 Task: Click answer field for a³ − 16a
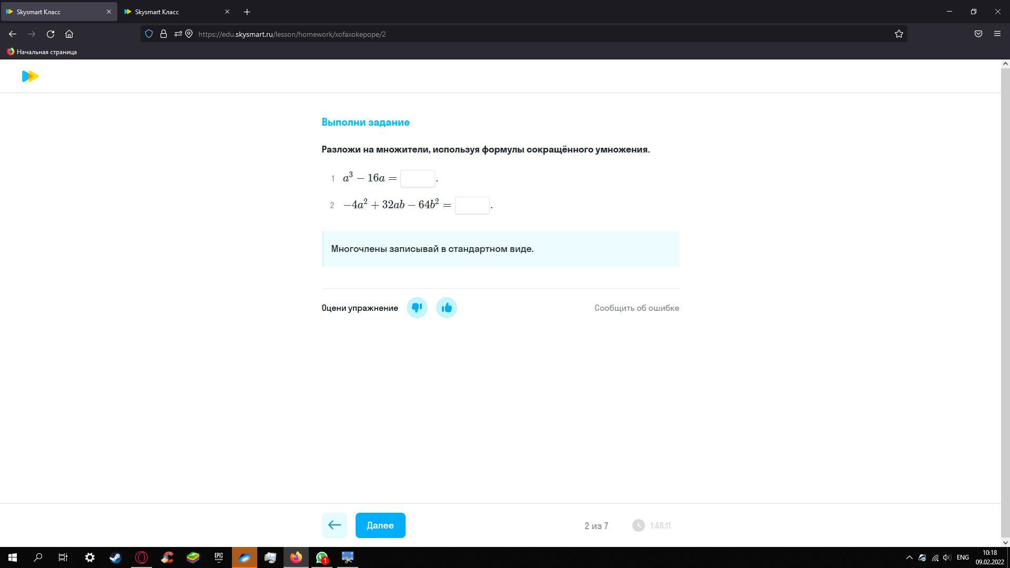tap(417, 179)
